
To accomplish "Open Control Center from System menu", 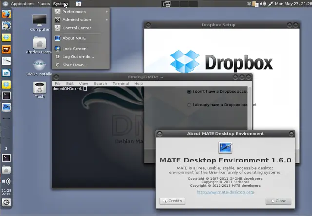I will (x=81, y=28).
